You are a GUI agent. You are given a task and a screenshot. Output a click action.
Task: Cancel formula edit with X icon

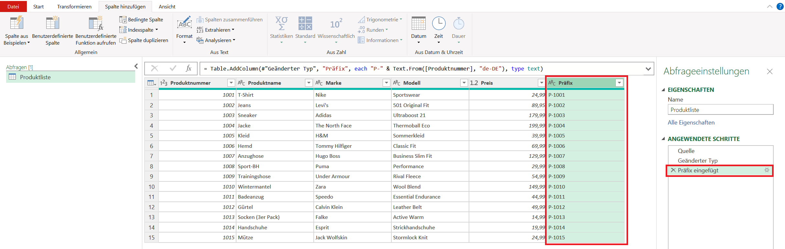(155, 68)
